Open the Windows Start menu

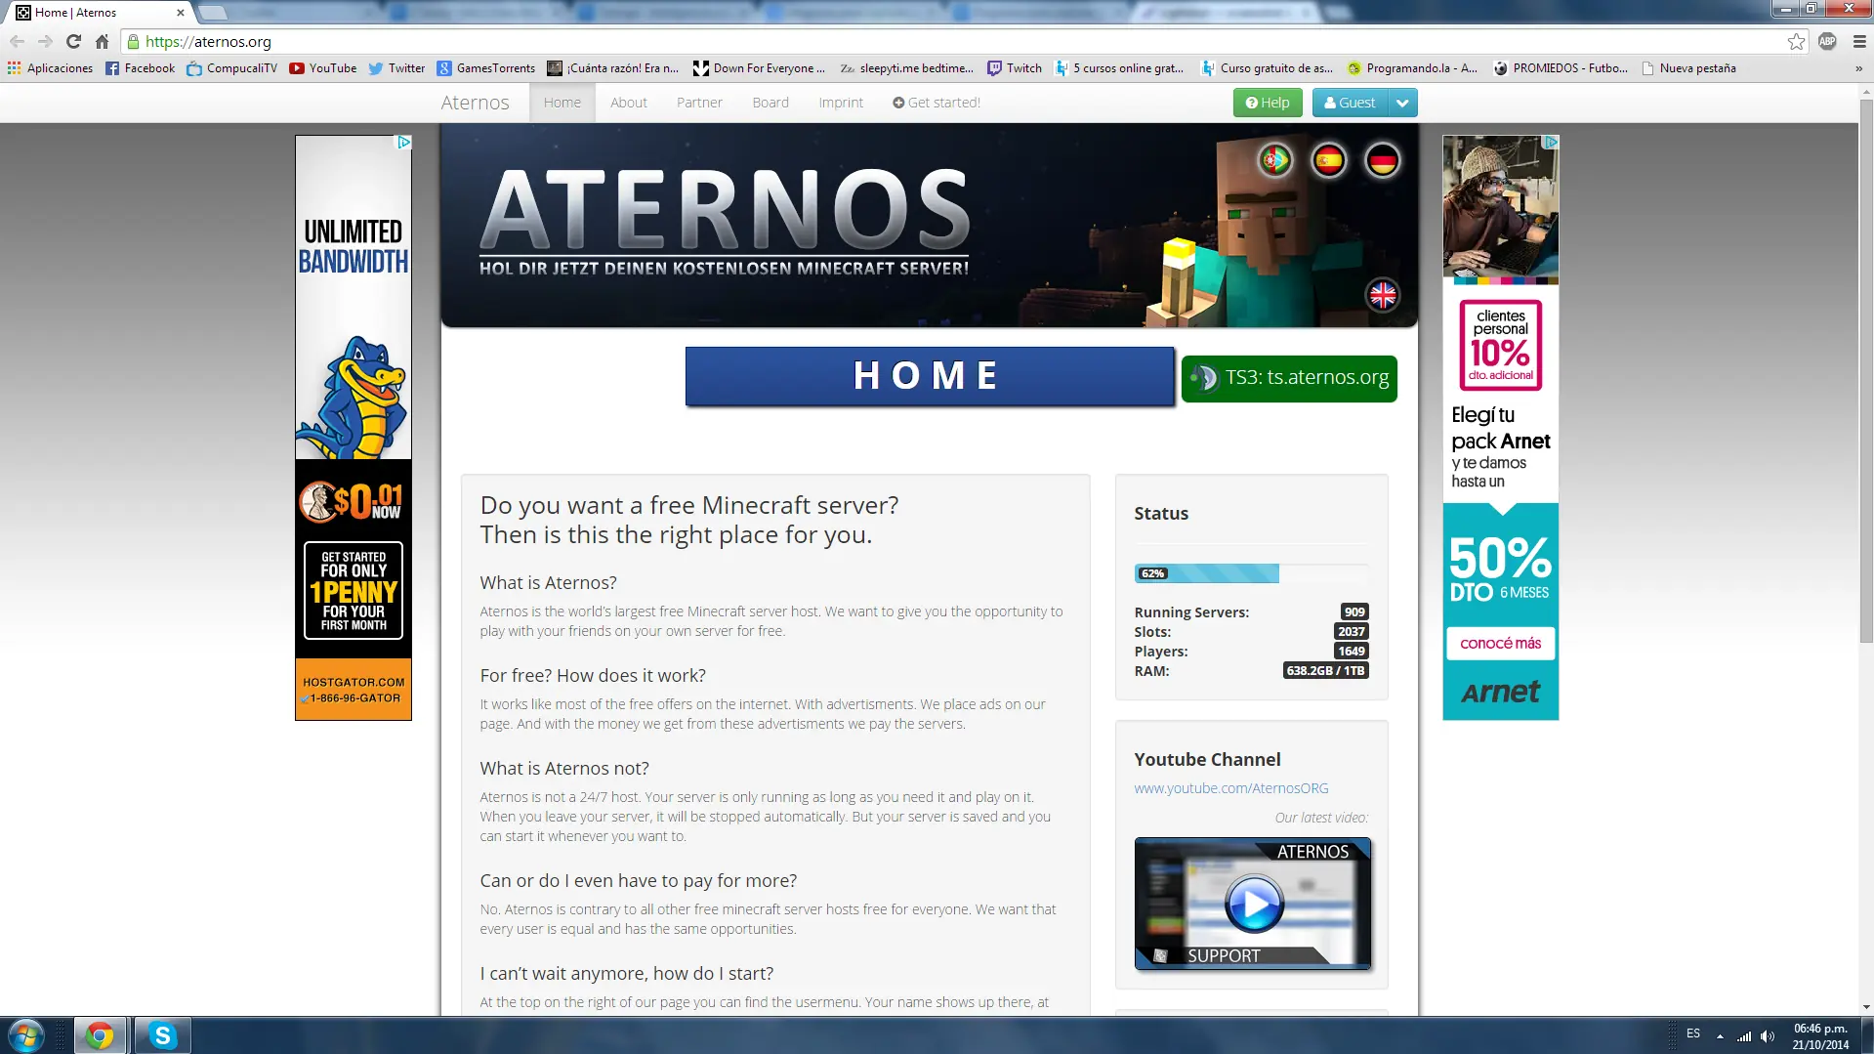click(x=25, y=1035)
